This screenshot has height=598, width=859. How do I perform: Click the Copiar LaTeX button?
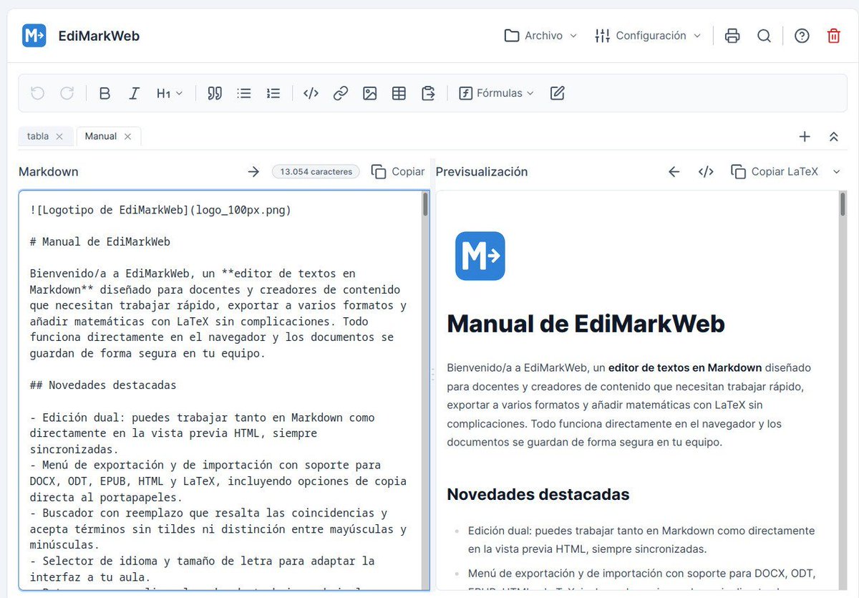pos(775,172)
